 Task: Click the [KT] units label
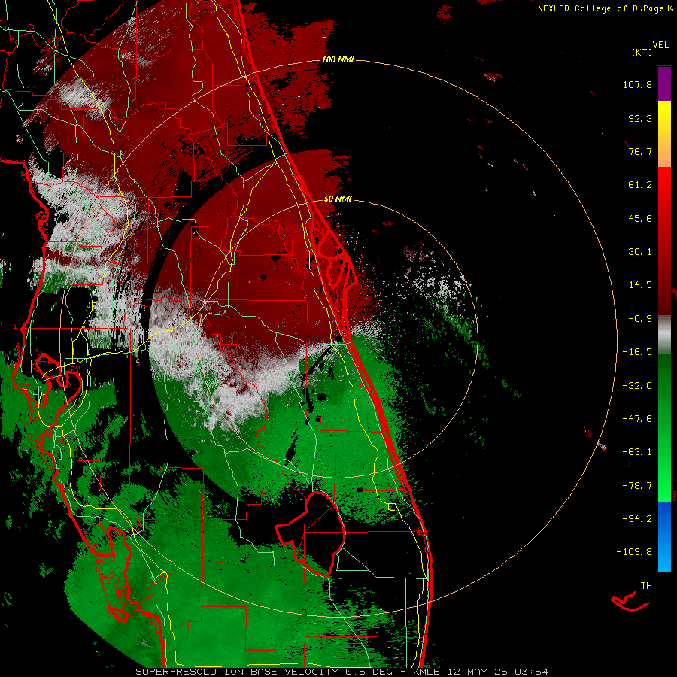point(642,52)
